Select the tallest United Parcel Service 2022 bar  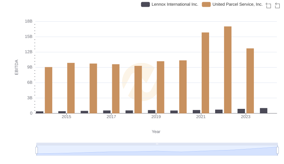point(228,70)
